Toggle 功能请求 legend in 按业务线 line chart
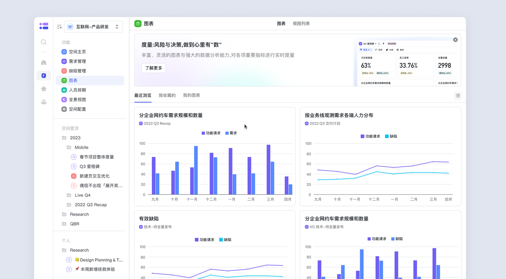 coord(370,136)
